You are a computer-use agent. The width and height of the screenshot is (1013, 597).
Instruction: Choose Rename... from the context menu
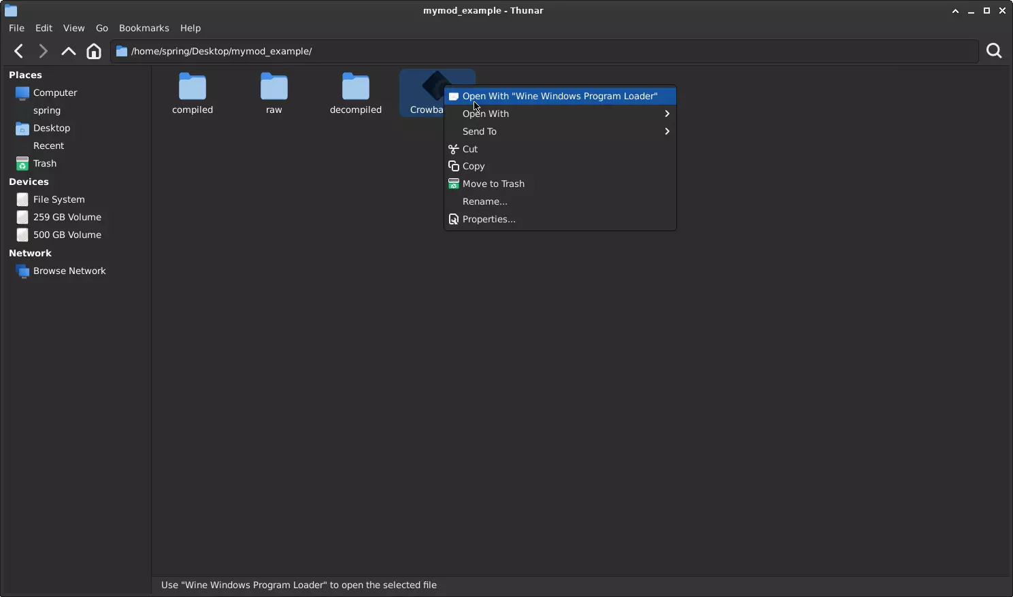point(560,201)
